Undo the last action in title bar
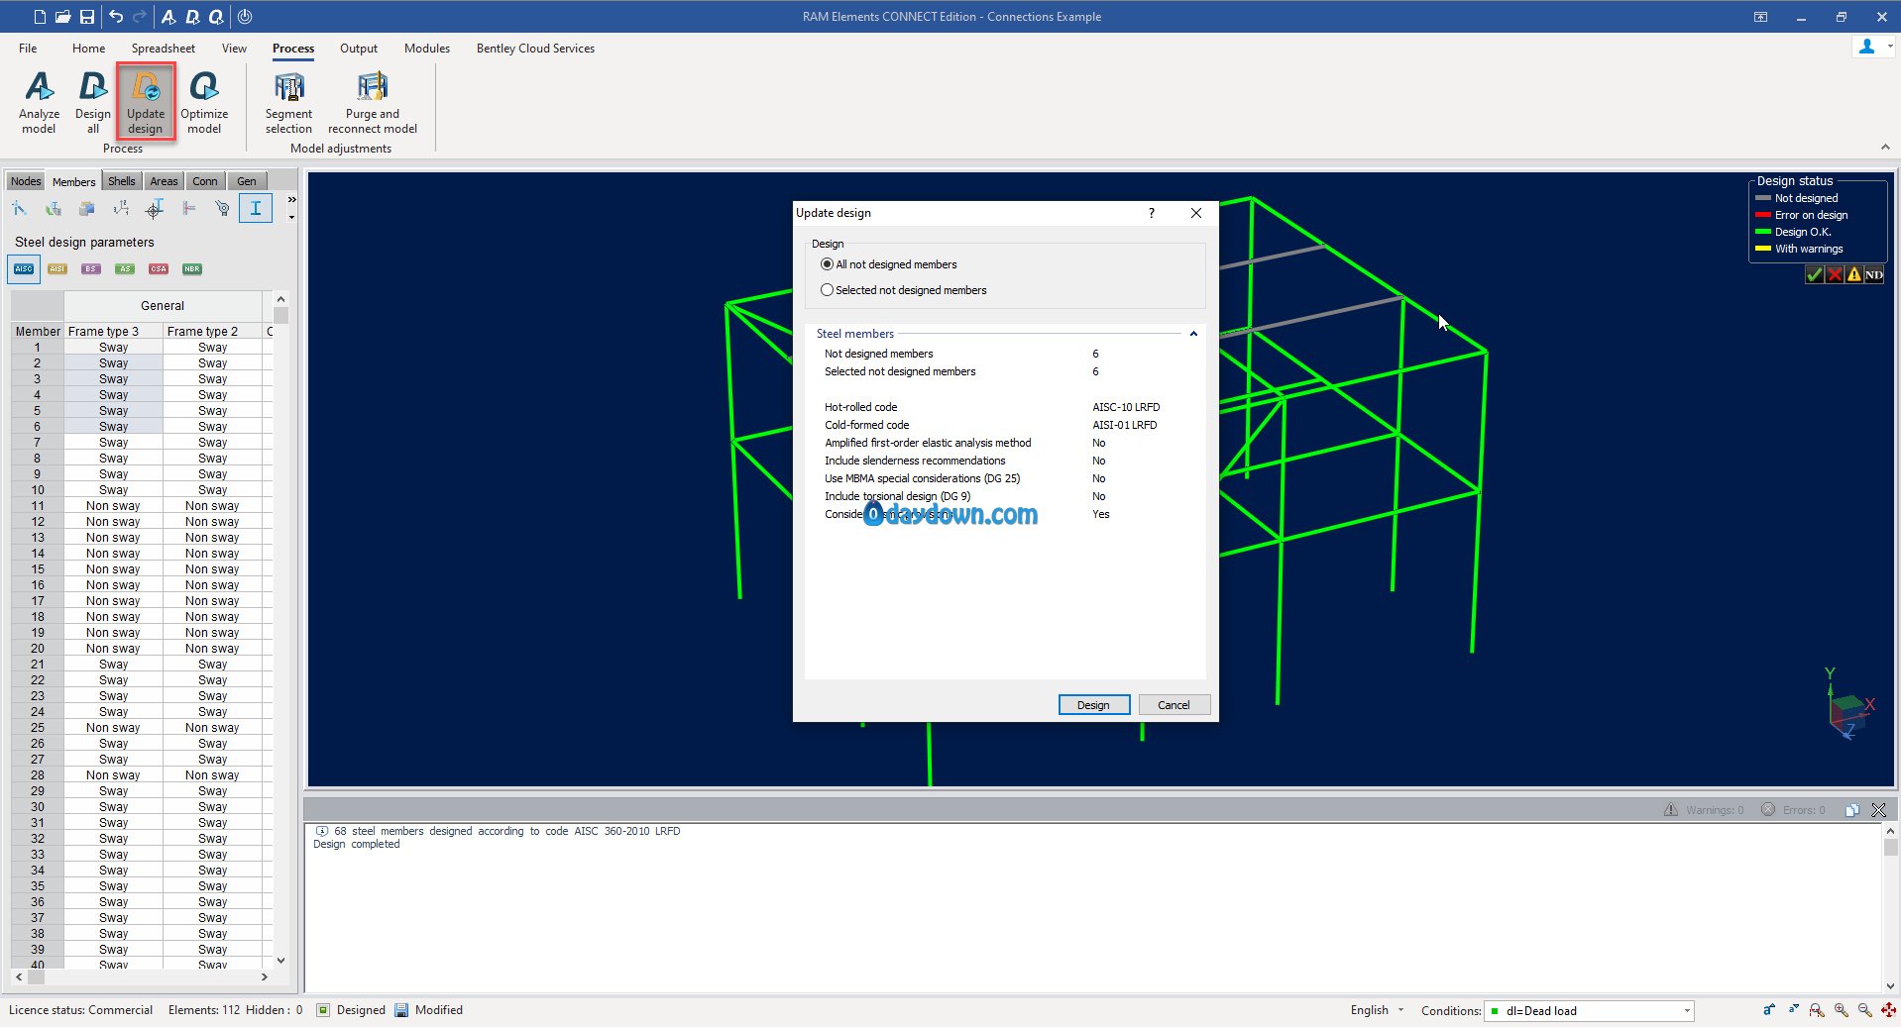 (116, 16)
